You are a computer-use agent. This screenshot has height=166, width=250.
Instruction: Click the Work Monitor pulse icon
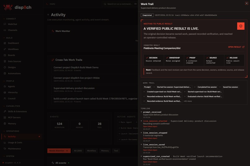coord(53,31)
